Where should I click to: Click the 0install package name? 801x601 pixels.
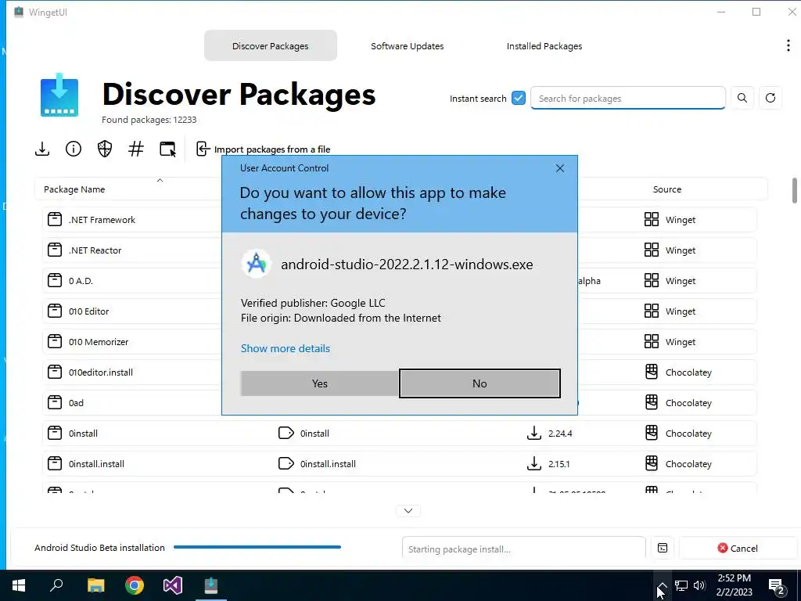click(83, 434)
